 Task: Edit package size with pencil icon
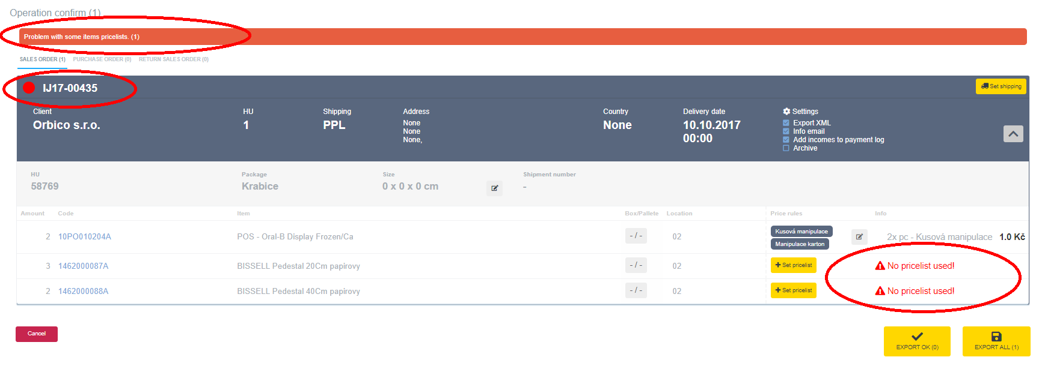[494, 188]
